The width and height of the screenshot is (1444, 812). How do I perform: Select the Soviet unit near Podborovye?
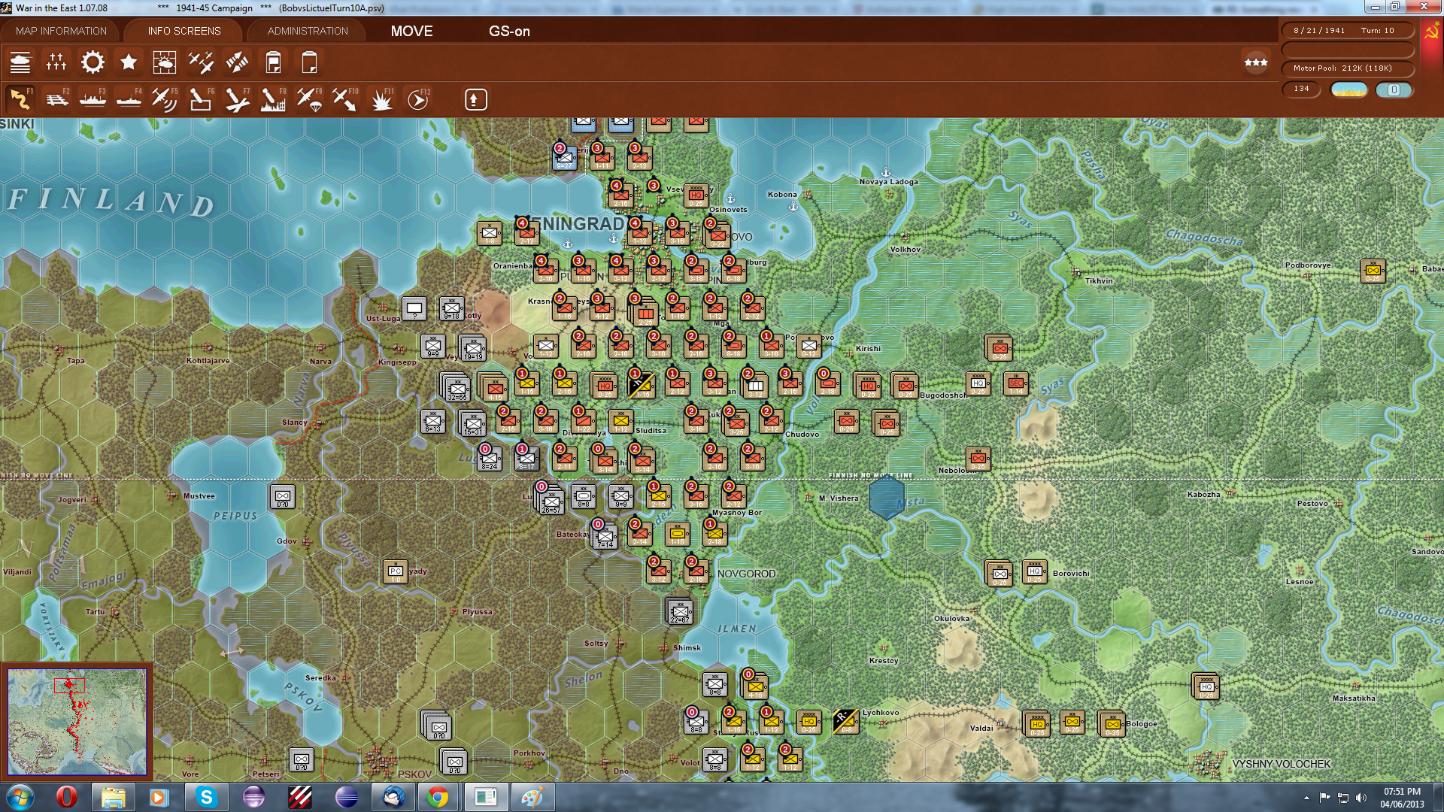1373,271
